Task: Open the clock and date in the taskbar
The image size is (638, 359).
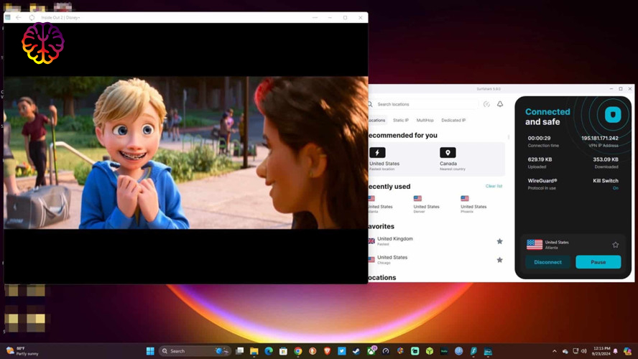Action: pyautogui.click(x=601, y=351)
